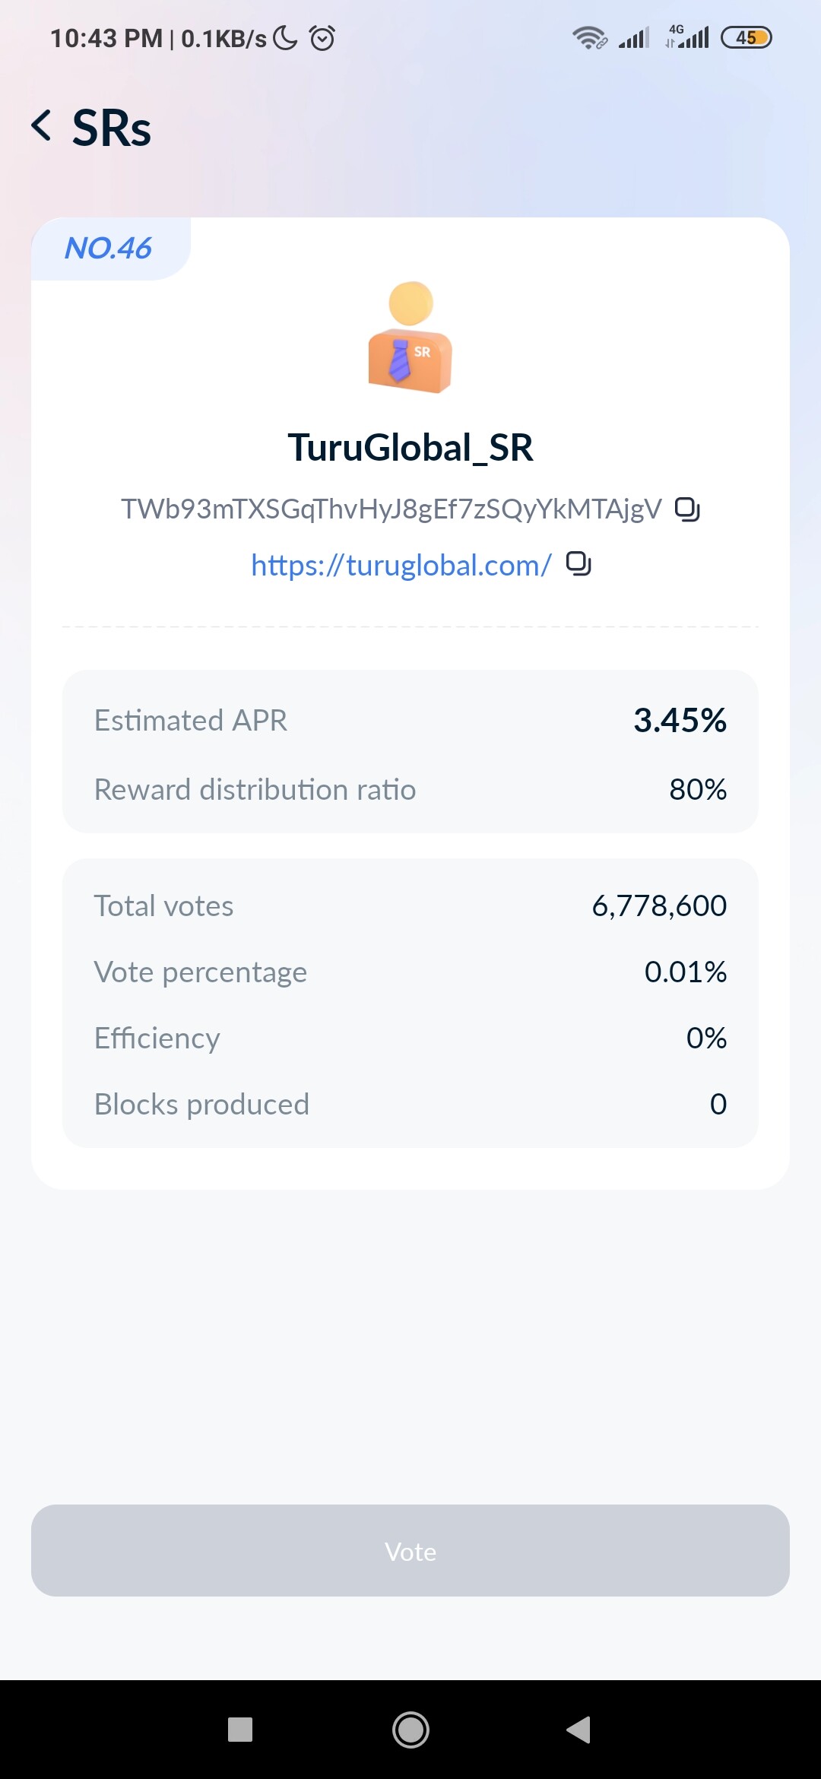This screenshot has height=1779, width=821.
Task: Tap the battery indicator in status bar
Action: [746, 37]
